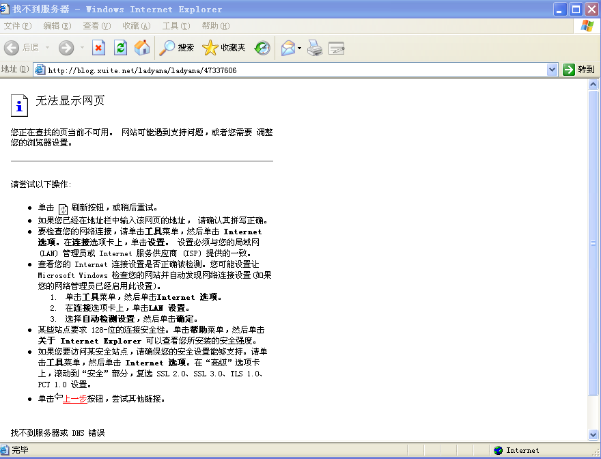
Task: Click the Mail envelope icon
Action: [288, 48]
